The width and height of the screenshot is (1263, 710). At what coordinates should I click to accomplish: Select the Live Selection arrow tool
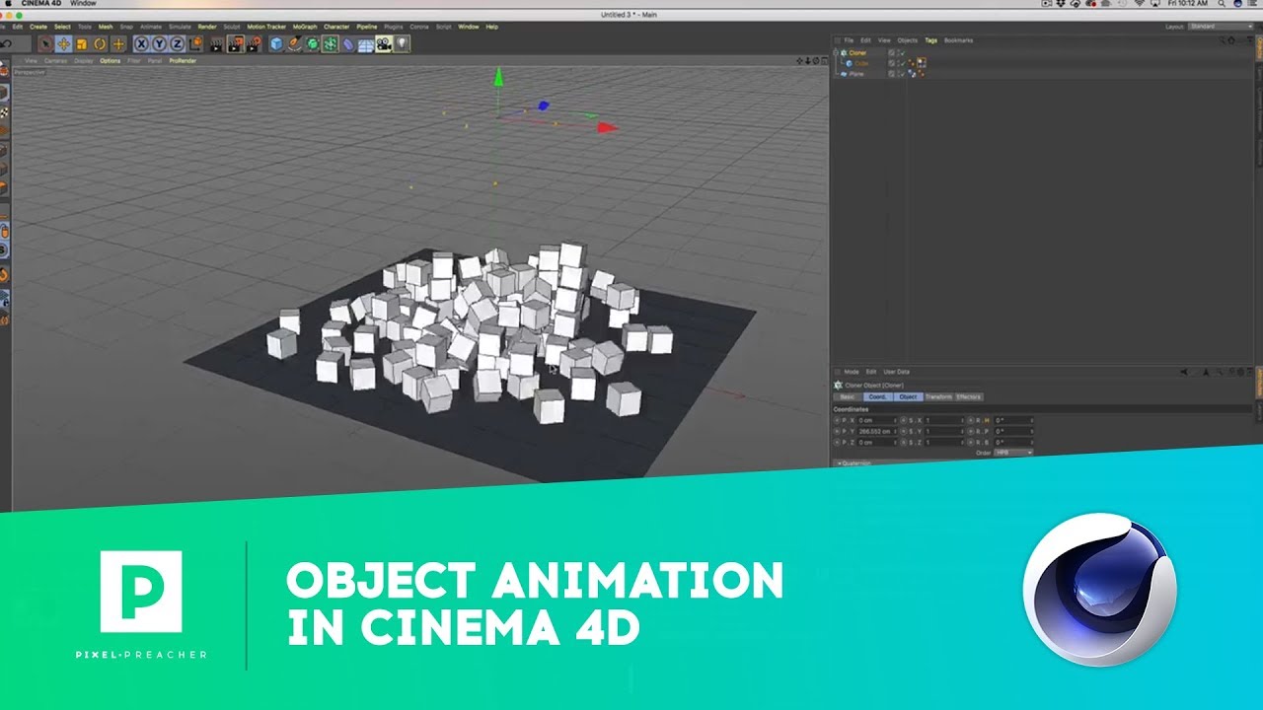tap(44, 43)
